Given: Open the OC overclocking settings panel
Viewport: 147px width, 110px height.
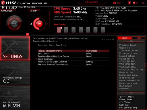Looking at the screenshot, I should 15,73.
